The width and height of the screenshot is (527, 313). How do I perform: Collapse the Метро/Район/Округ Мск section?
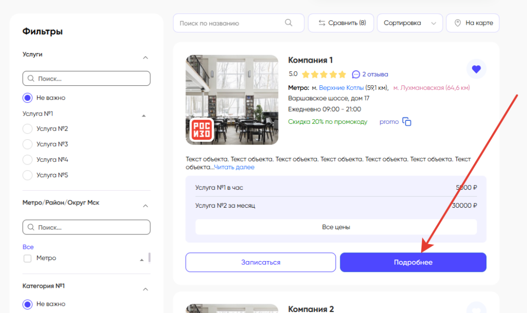tap(145, 206)
